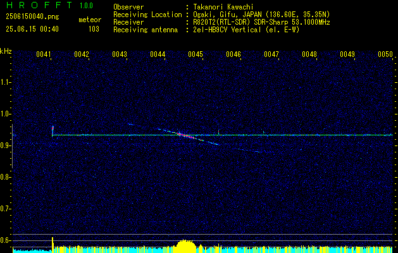Click the R820T2(RTL-SDR) receiver value
Screen dimensions: 398x253
coord(261,22)
